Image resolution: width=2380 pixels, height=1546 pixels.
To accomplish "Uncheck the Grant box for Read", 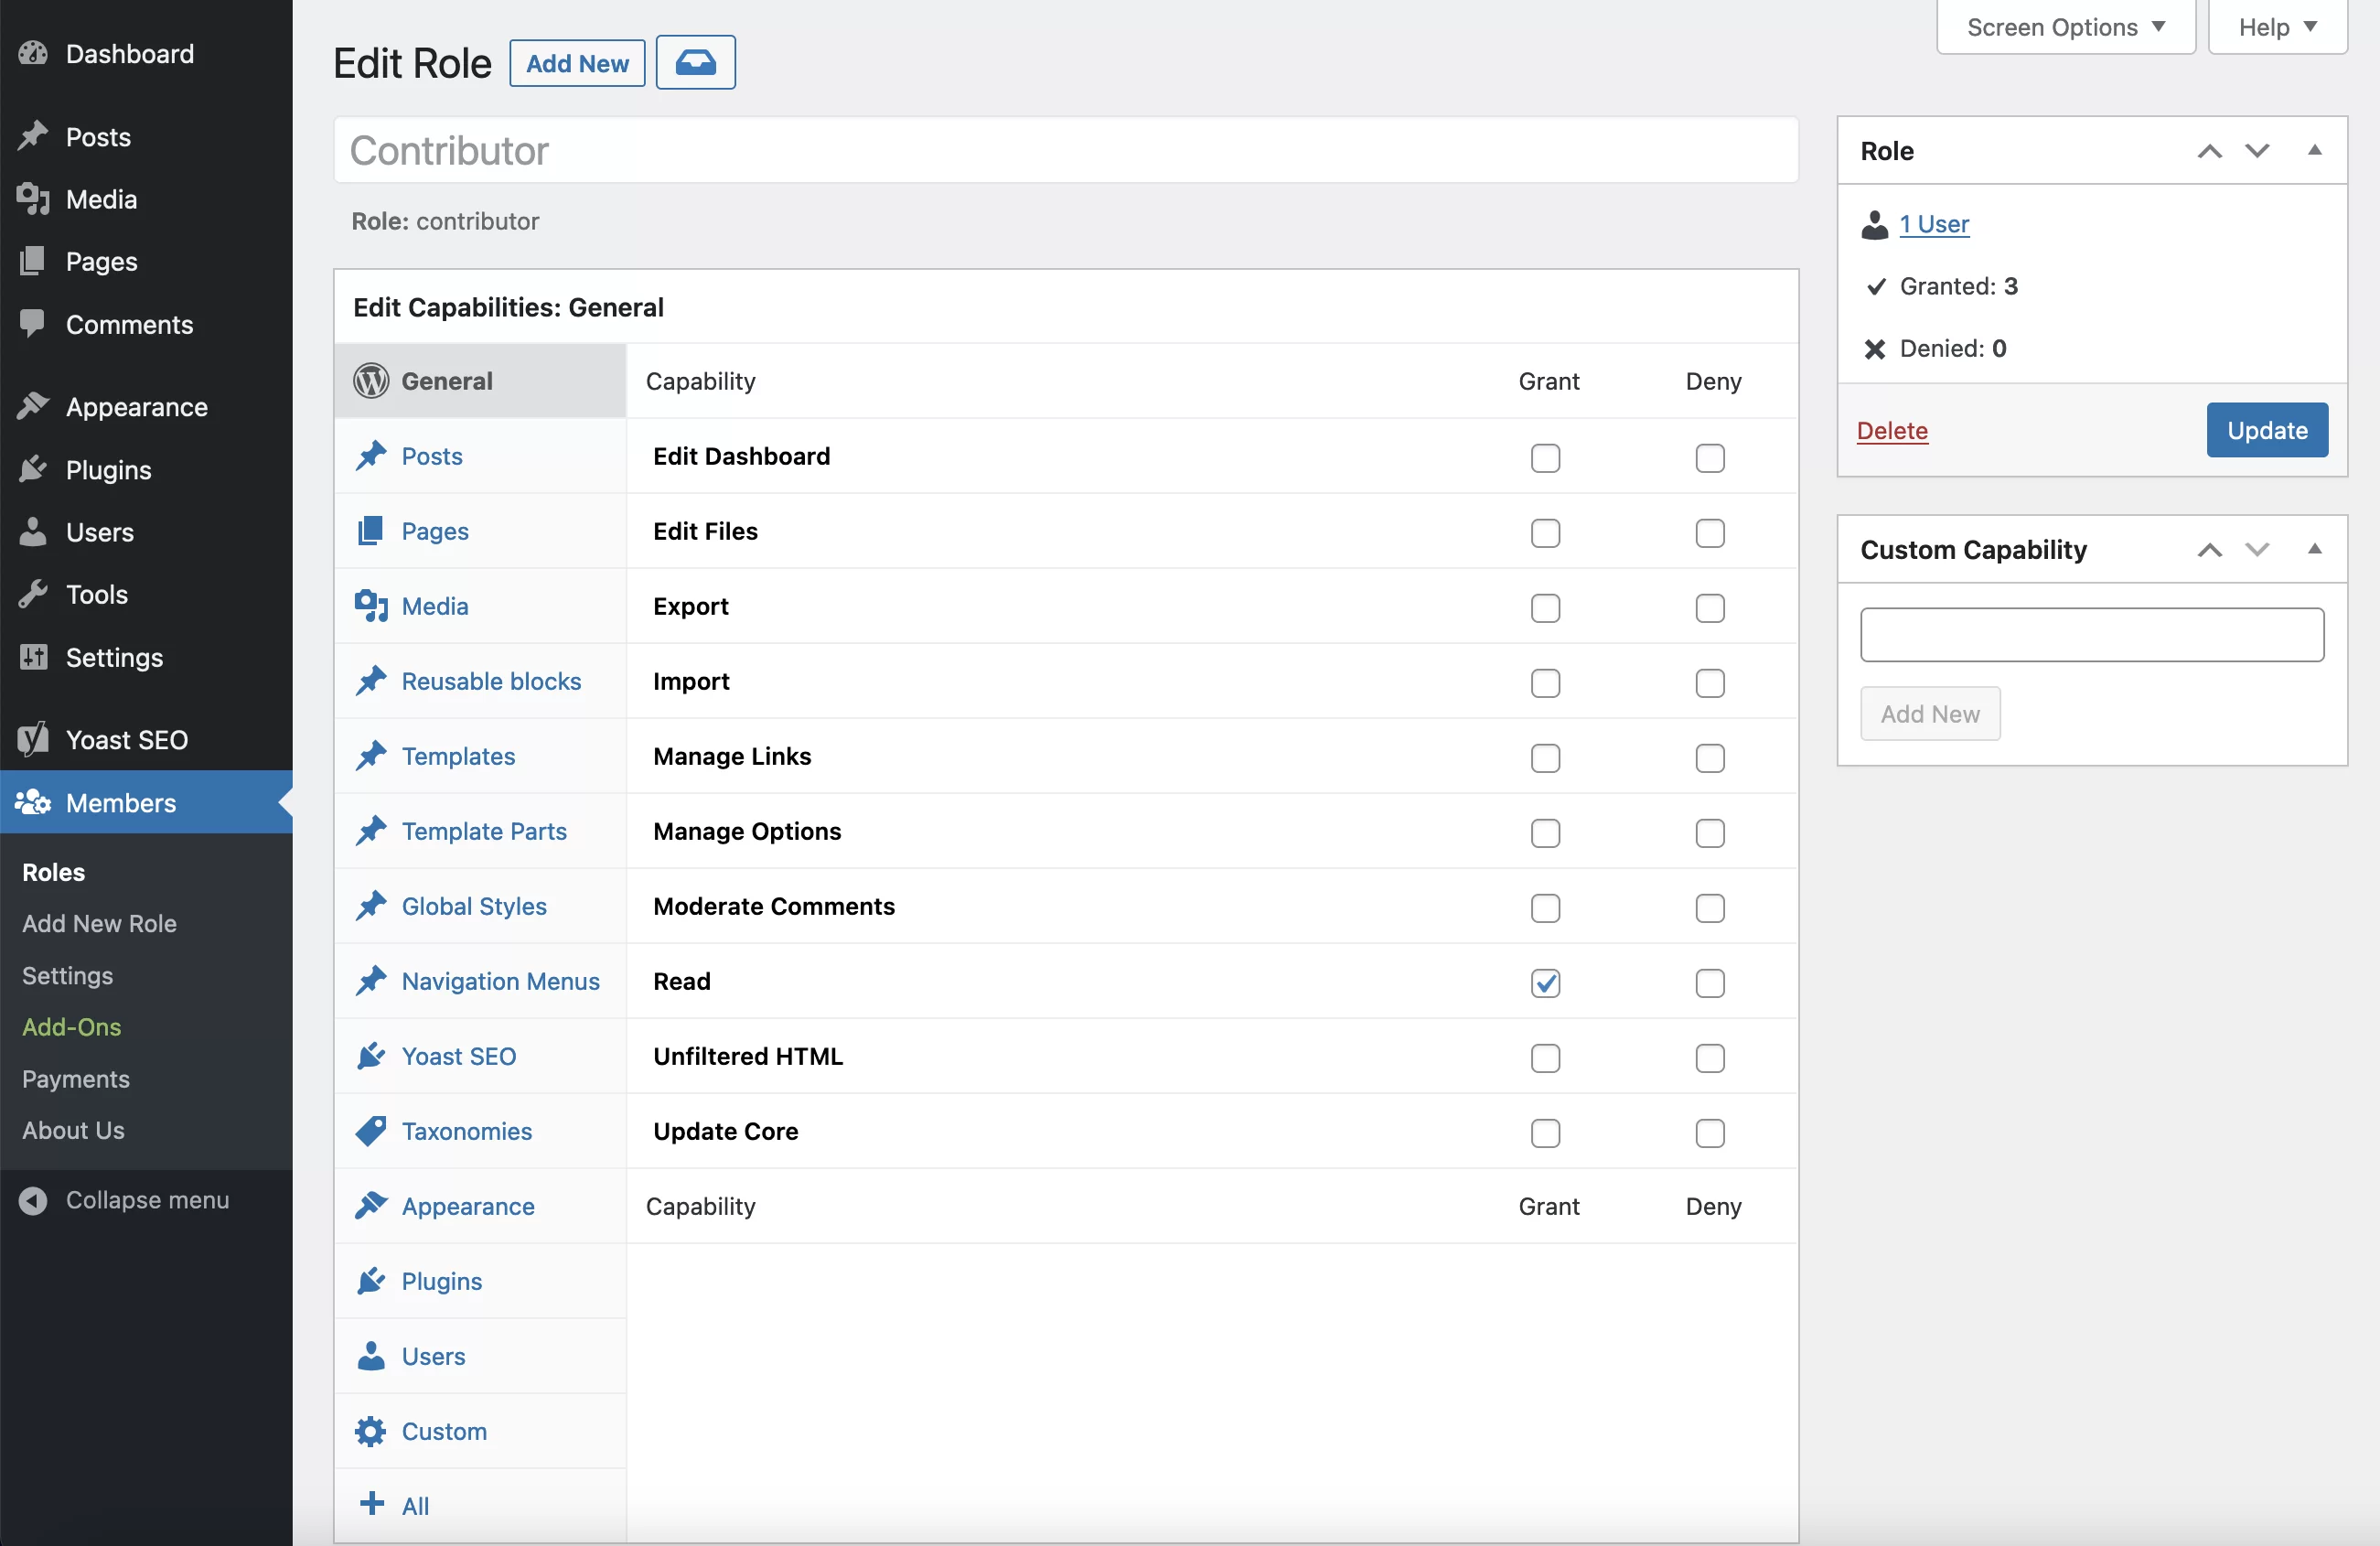I will [1545, 983].
